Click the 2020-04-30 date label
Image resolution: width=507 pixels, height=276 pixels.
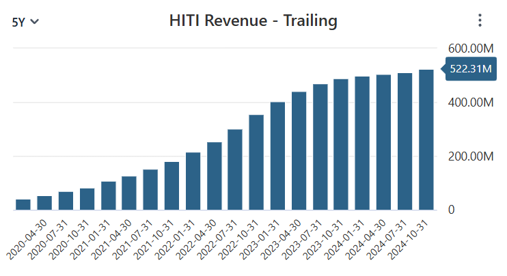(x=27, y=240)
